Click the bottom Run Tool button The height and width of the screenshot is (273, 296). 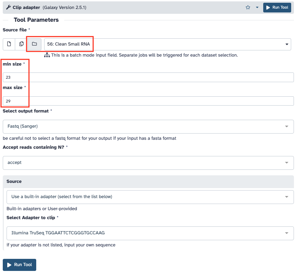tap(19, 265)
